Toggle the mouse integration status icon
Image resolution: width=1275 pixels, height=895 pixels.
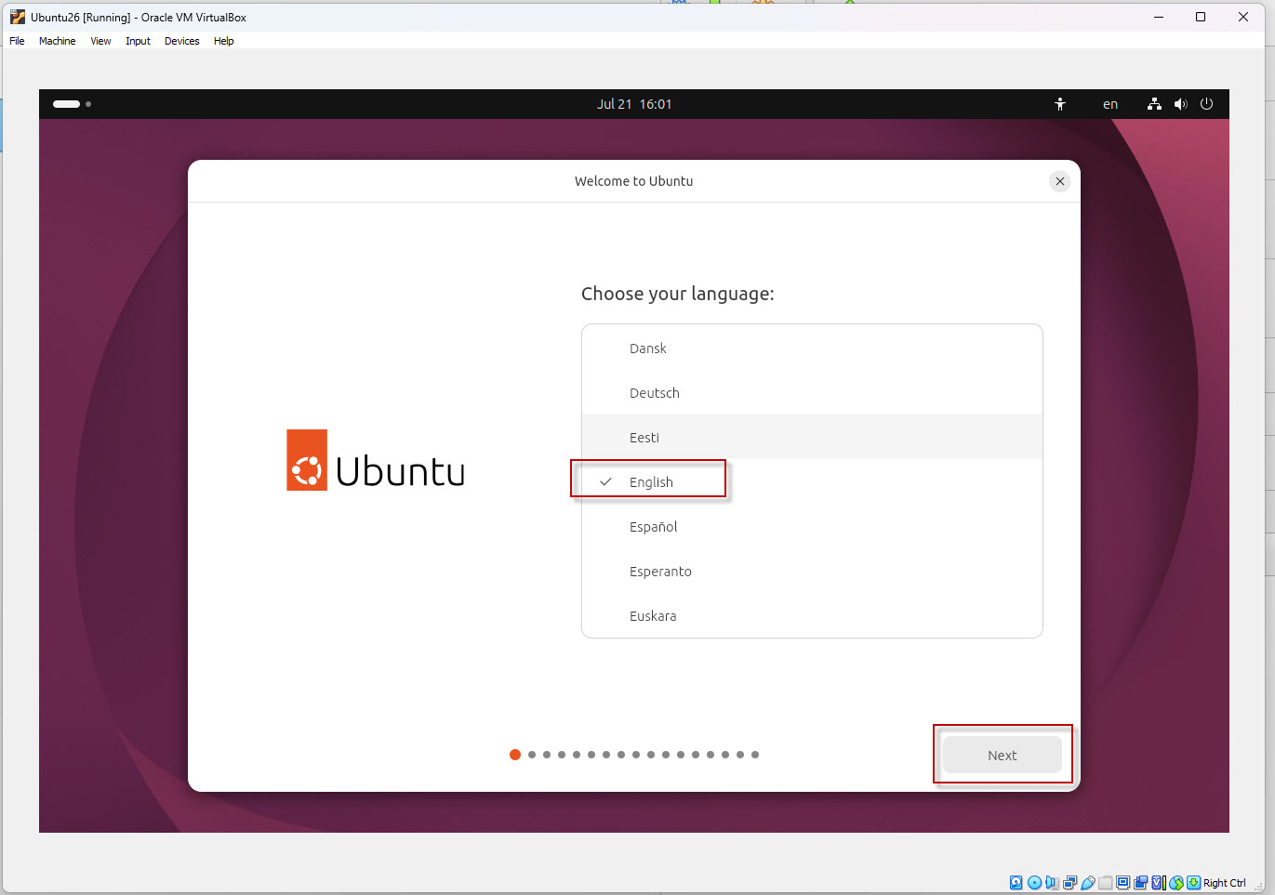point(1176,883)
